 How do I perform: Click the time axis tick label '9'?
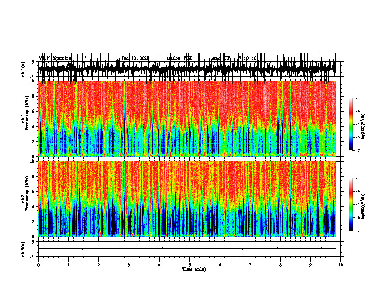(310, 265)
